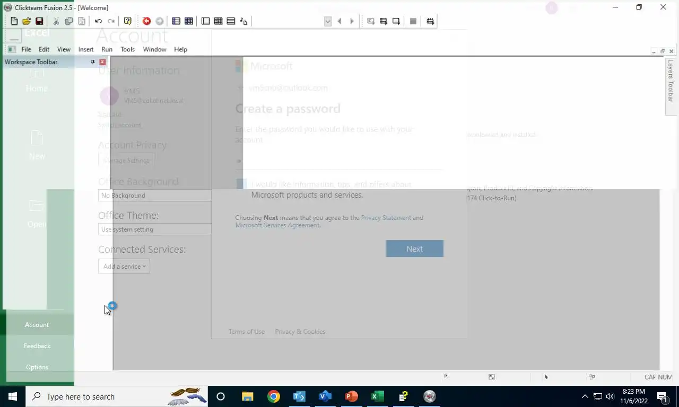Click the NUM indicator in status bar
The image size is (679, 407).
665,377
